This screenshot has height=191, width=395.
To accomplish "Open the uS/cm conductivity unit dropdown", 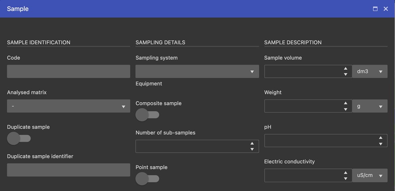I will tap(370, 175).
